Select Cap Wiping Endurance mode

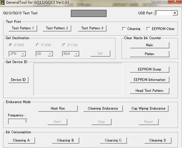tap(148, 108)
